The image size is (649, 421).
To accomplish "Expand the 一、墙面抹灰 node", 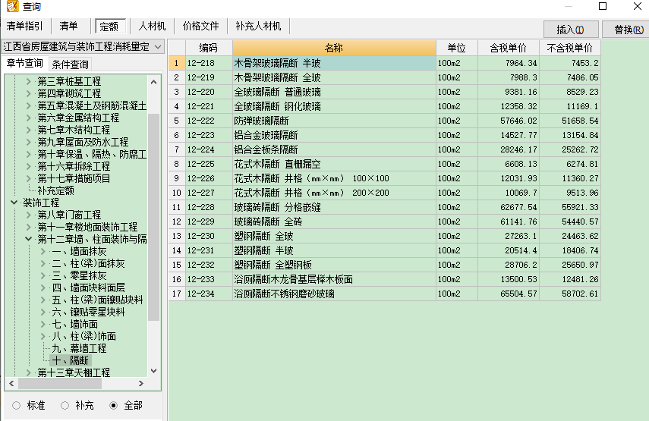I will coord(43,251).
